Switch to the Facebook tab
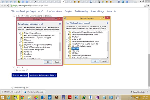 point(119,2)
